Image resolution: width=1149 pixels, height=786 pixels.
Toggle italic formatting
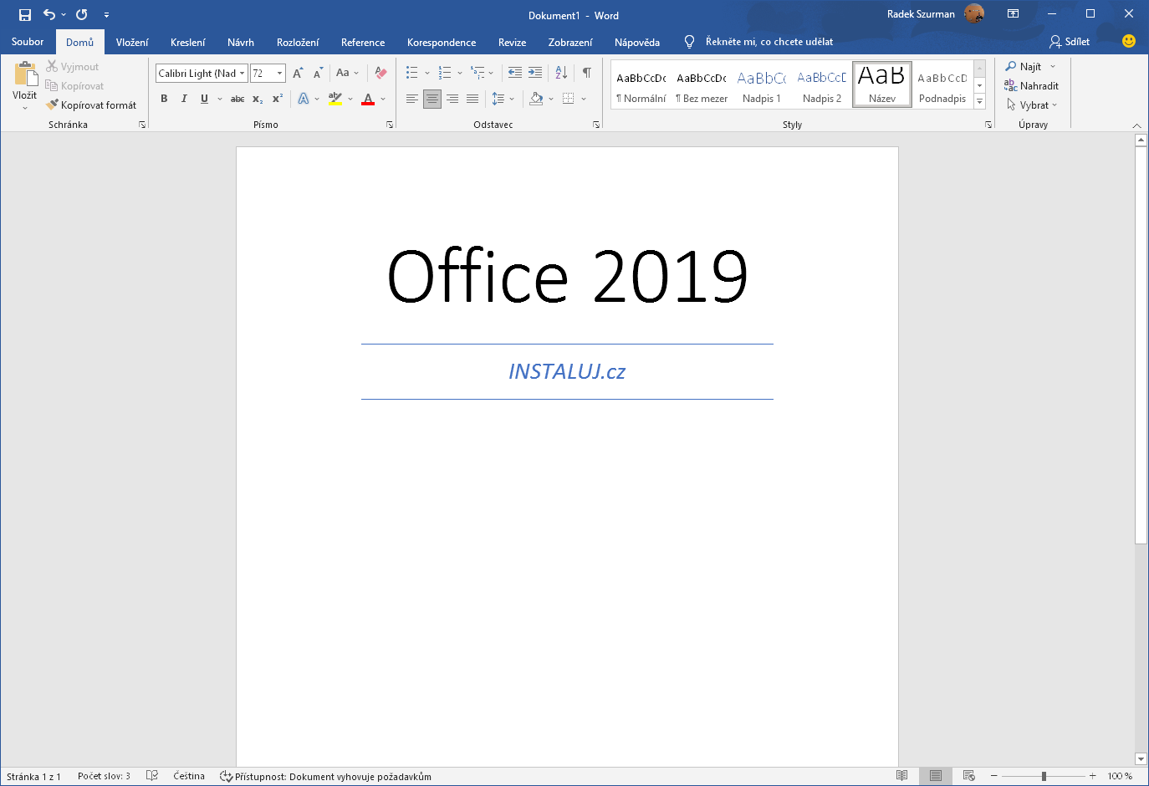(x=184, y=99)
